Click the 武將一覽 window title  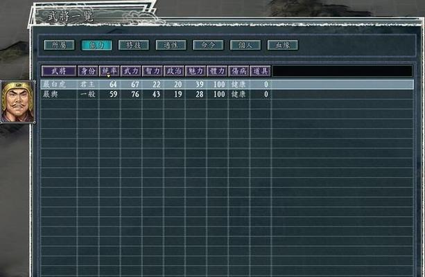71,17
